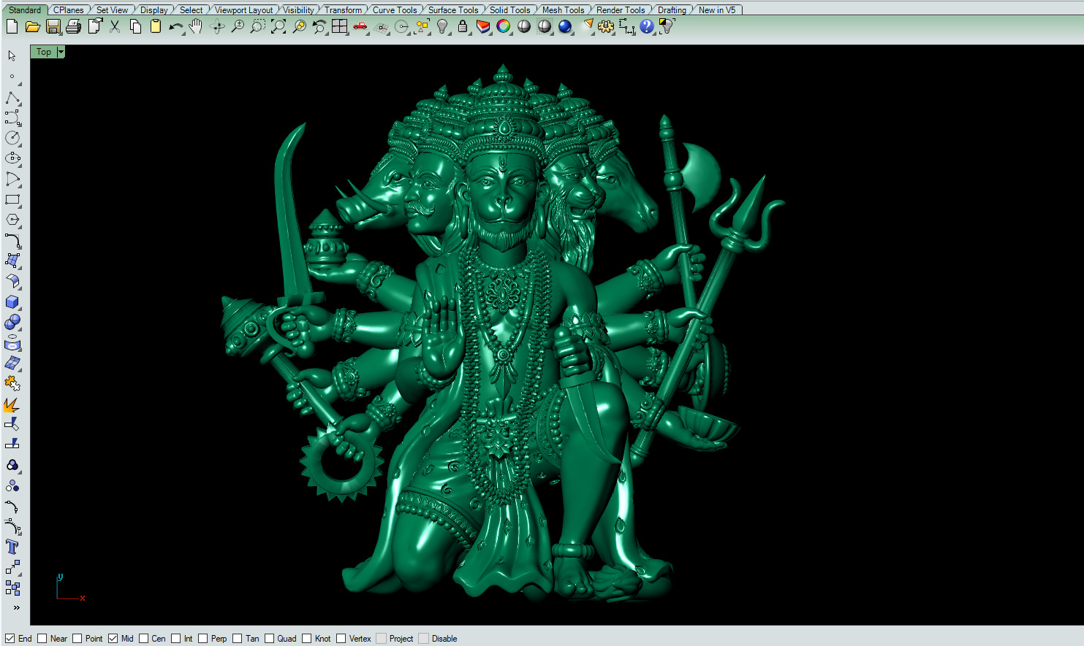Choose Zoom Window magnifier icon
1084x646 pixels.
pyautogui.click(x=258, y=27)
